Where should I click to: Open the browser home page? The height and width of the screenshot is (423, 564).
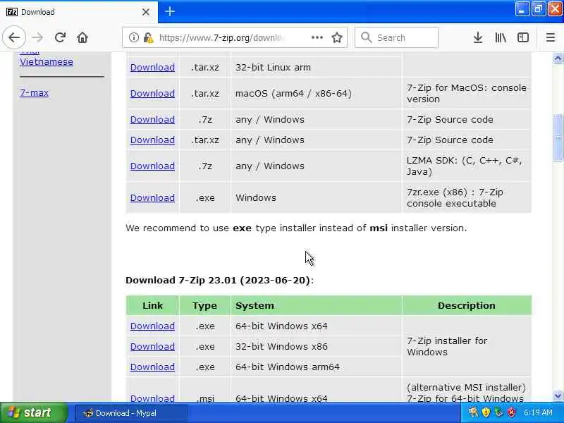pos(82,37)
